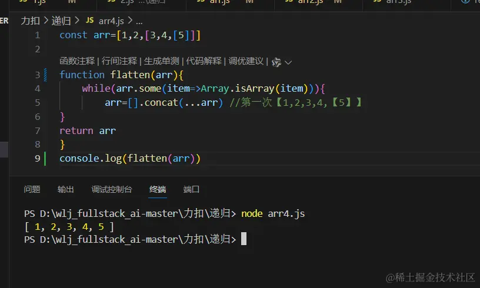480x288 pixels.
Task: Click line number 3 in the gutter
Action: click(37, 75)
